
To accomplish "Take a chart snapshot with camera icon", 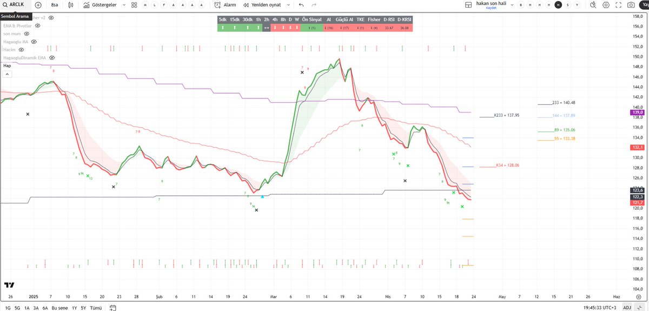I will coord(631,5).
